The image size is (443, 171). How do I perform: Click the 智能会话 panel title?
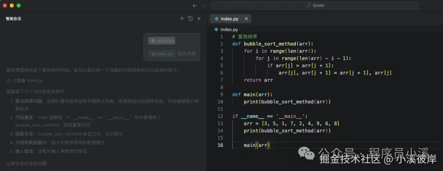13,18
